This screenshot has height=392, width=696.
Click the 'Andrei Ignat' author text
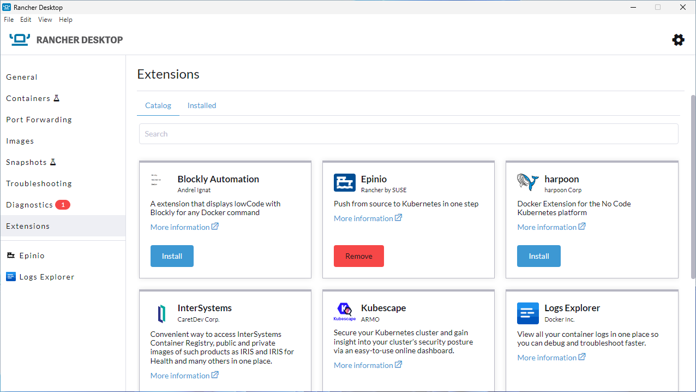194,190
